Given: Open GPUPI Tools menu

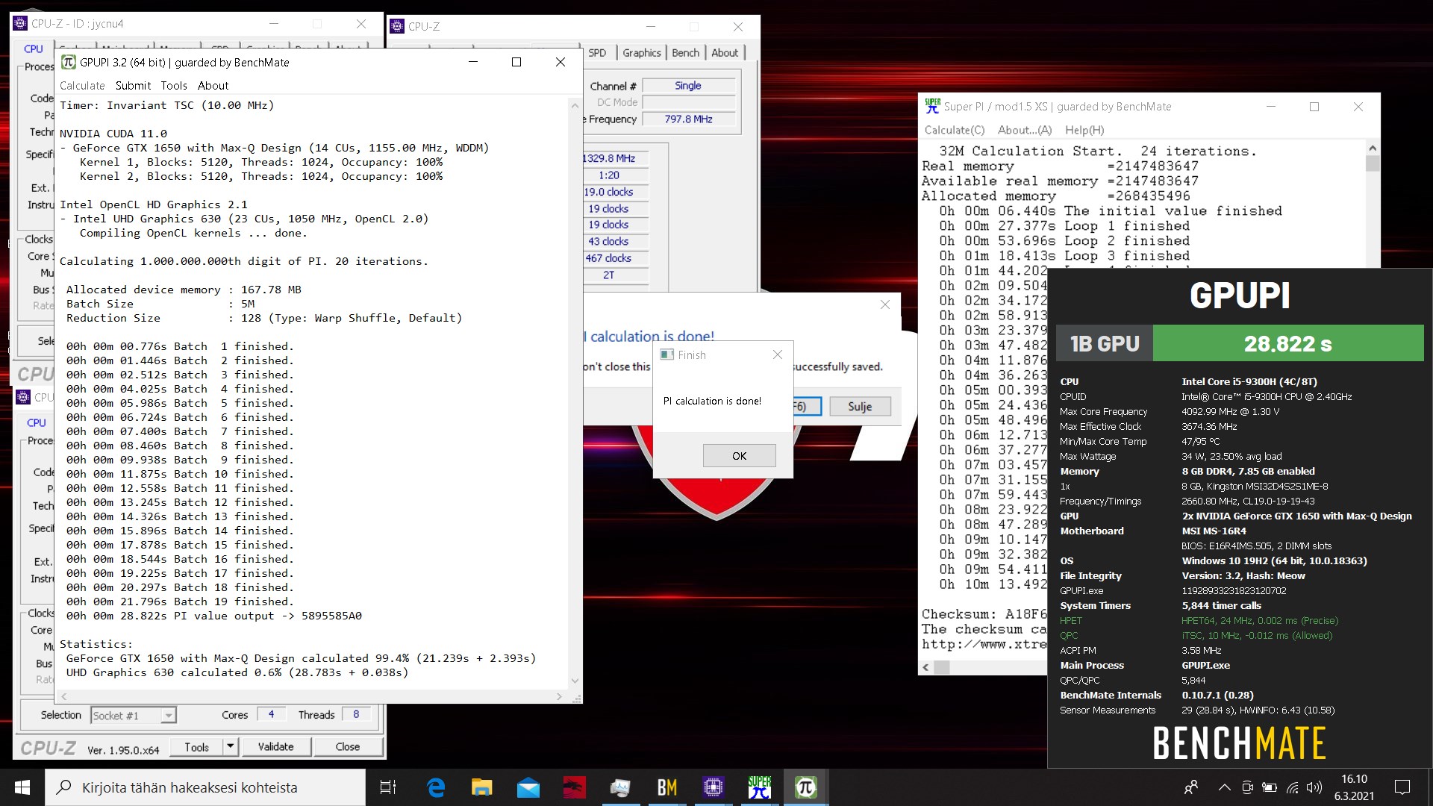Looking at the screenshot, I should click(x=174, y=86).
